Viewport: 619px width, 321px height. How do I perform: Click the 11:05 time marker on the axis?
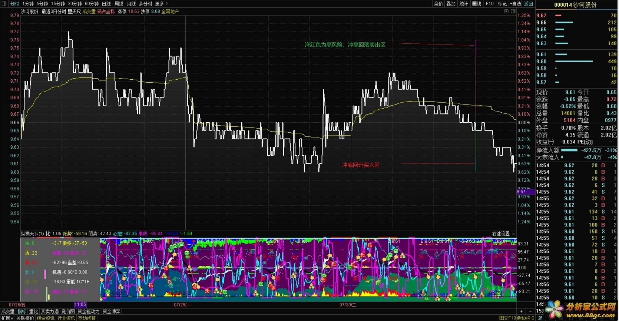point(80,305)
